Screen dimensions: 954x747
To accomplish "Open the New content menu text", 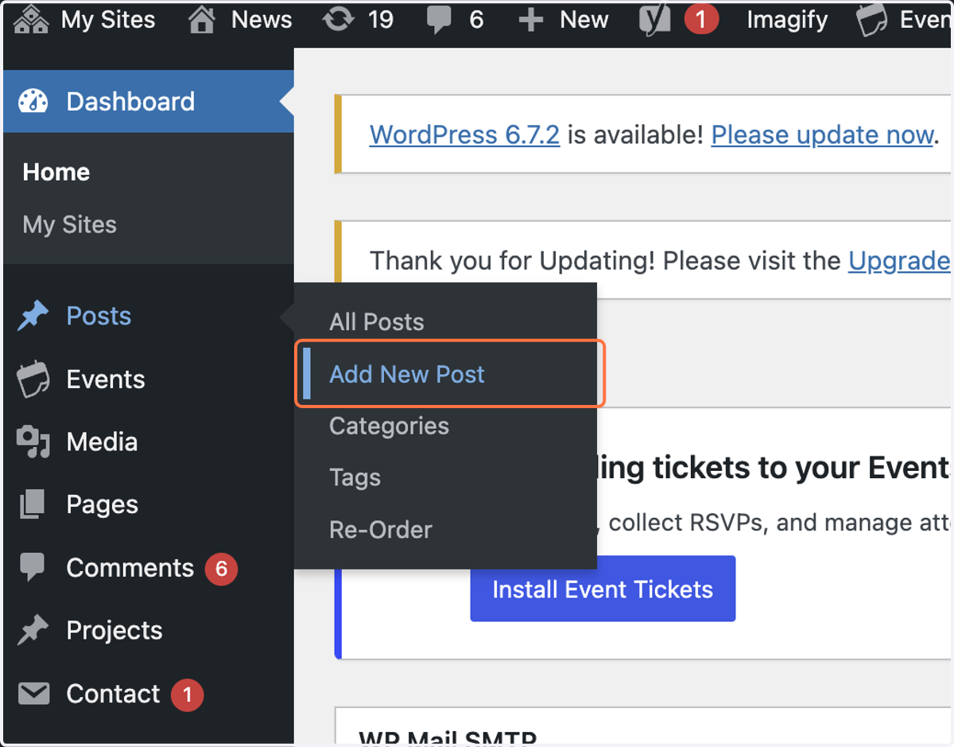I will coord(584,20).
